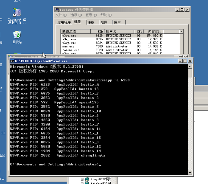
Task: Click the cmd.exe title bar system icon
Action: click(12, 61)
